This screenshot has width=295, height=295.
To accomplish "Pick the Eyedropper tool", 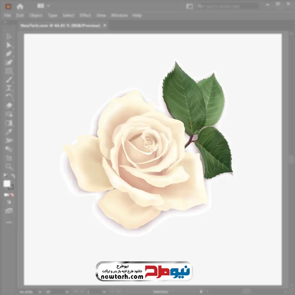I will coord(9,132).
